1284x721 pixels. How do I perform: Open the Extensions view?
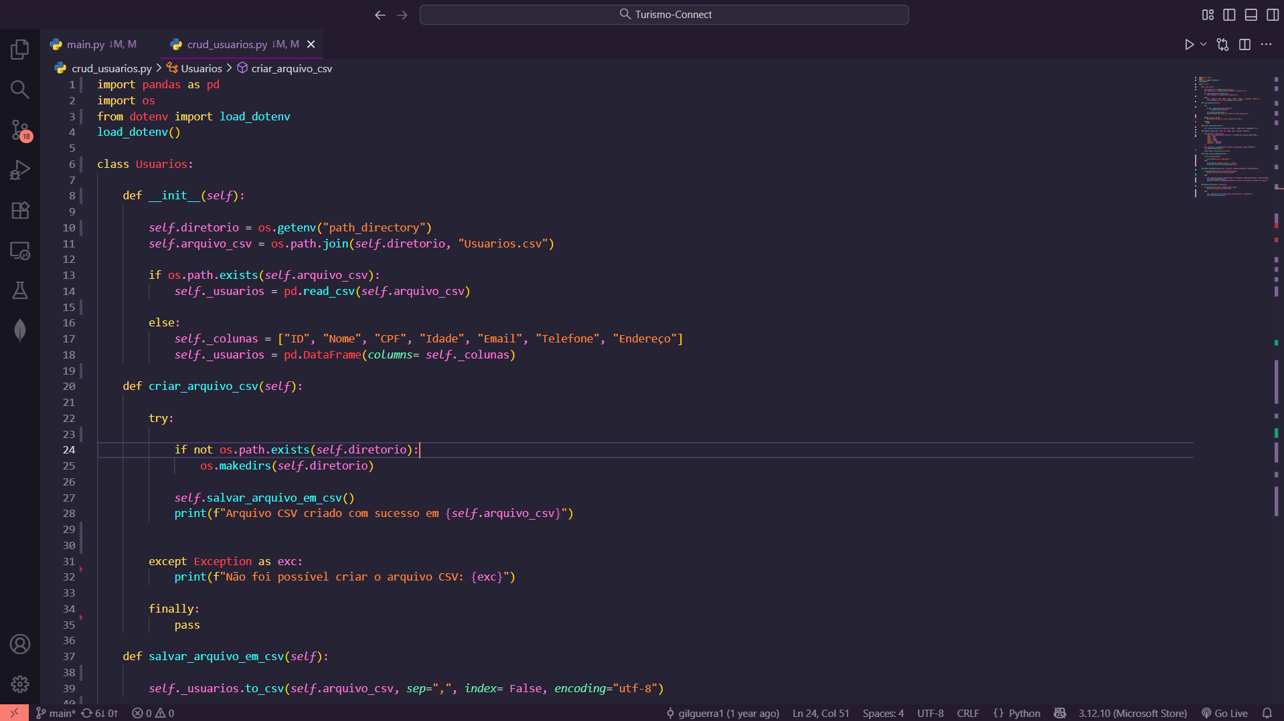click(20, 210)
